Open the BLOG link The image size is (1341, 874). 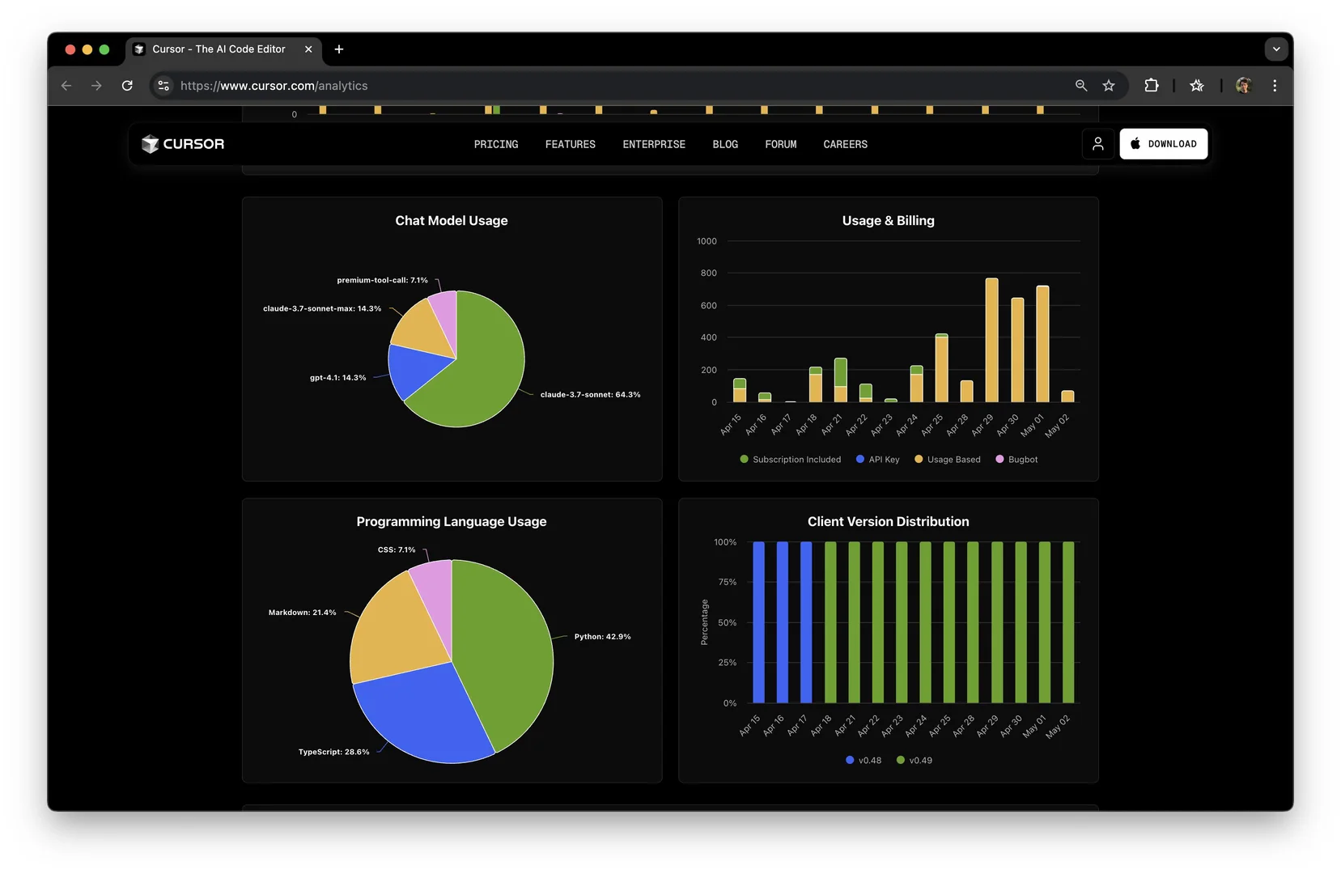click(725, 144)
